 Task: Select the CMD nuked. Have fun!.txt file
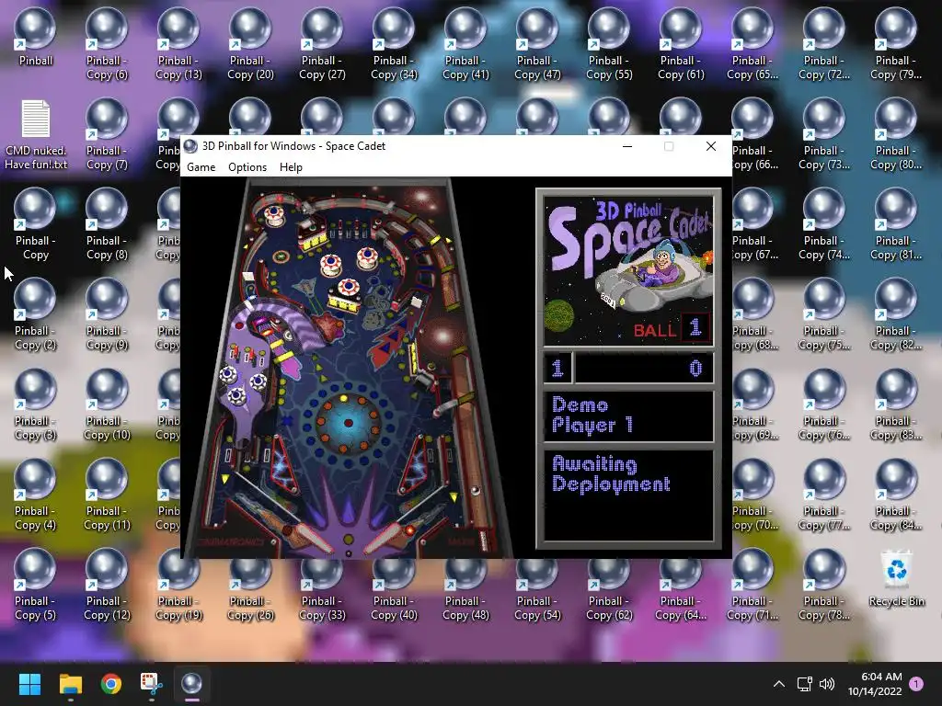click(x=36, y=134)
